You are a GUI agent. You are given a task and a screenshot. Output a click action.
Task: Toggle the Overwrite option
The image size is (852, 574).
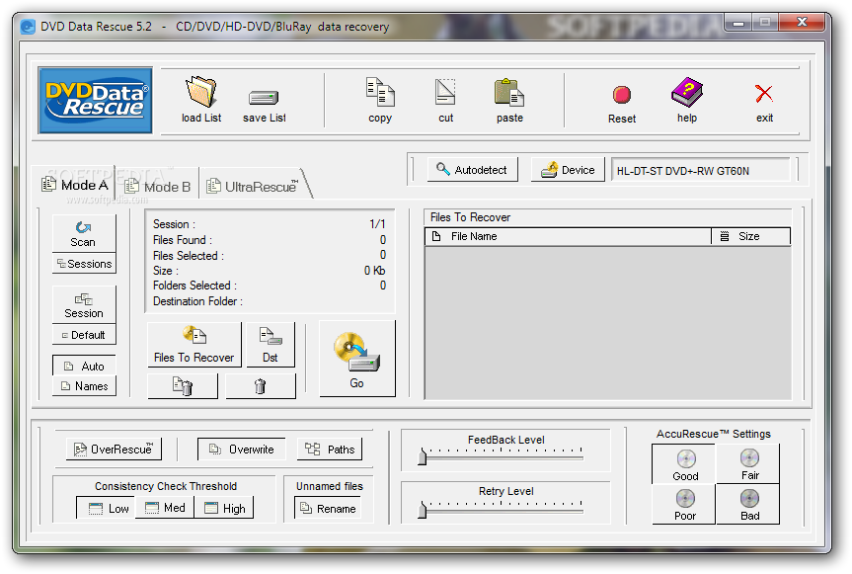coord(241,449)
